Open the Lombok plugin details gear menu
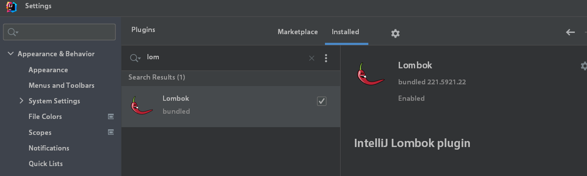Viewport: 587px width, 176px height. tap(584, 66)
